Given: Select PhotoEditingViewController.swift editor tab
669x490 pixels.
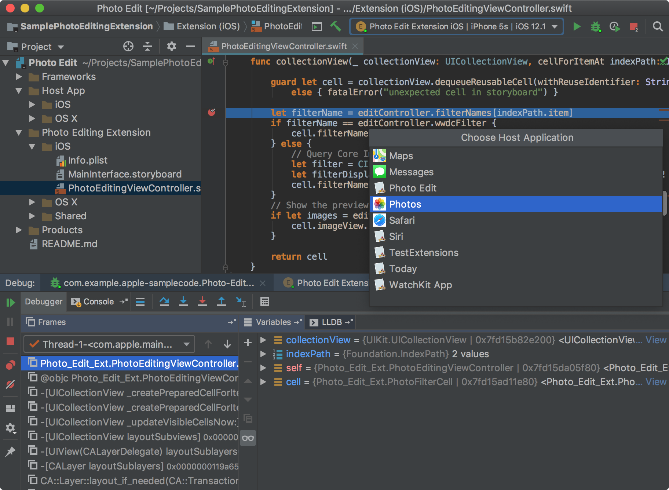Looking at the screenshot, I should [282, 46].
